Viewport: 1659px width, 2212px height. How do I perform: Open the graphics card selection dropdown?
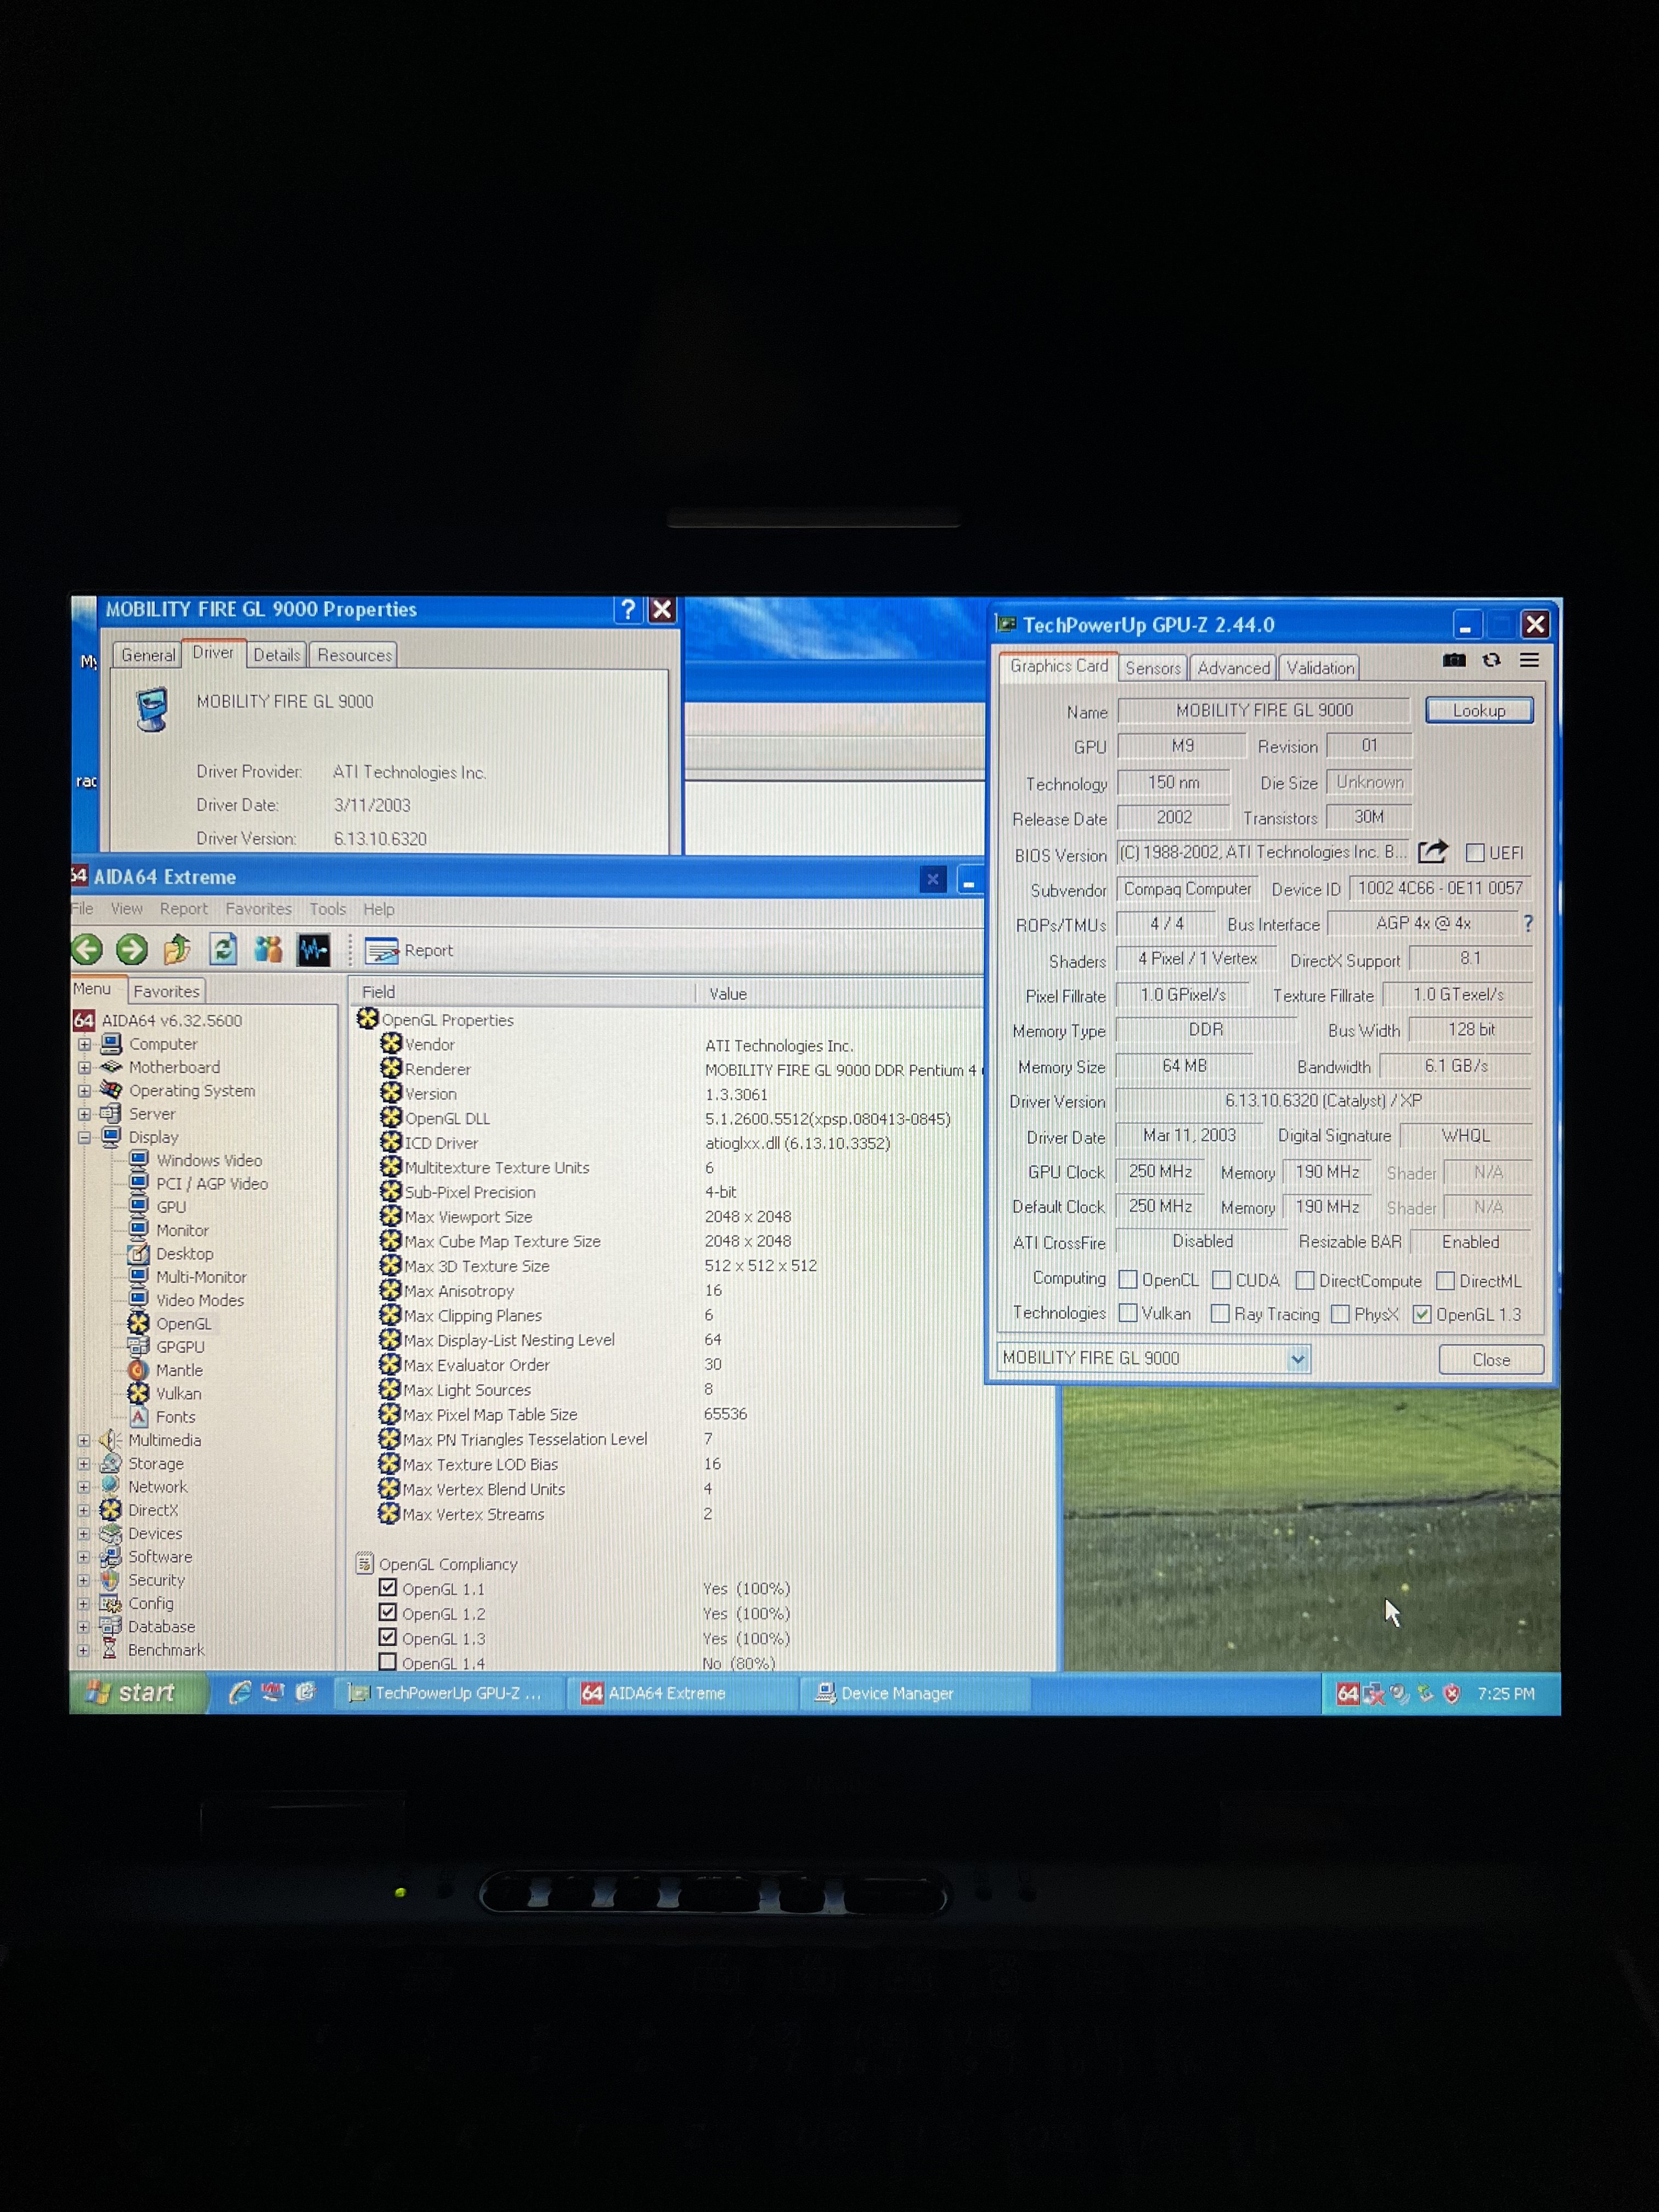(1297, 1359)
